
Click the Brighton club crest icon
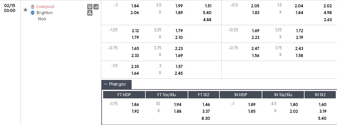[33, 13]
